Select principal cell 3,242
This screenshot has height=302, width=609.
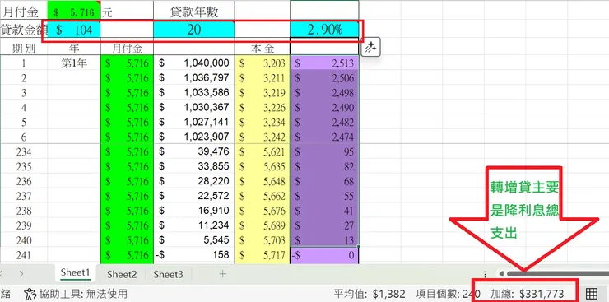263,137
